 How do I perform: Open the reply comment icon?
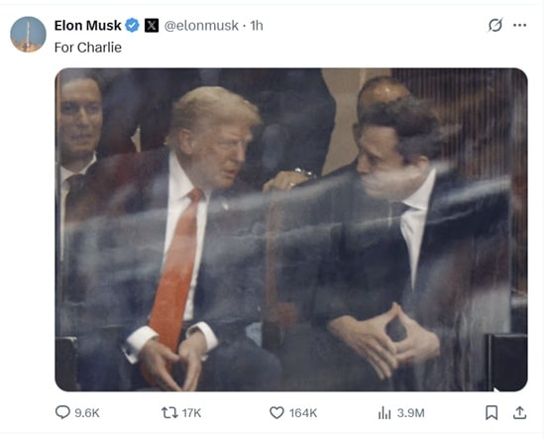click(62, 412)
